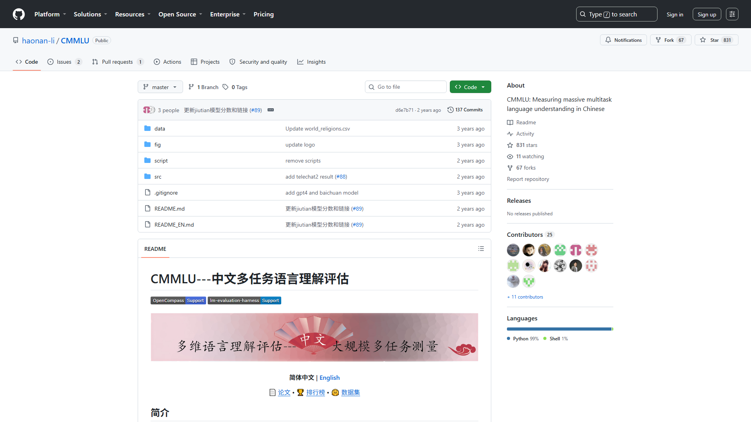Select the Code tab
The height and width of the screenshot is (422, 751).
[x=27, y=62]
